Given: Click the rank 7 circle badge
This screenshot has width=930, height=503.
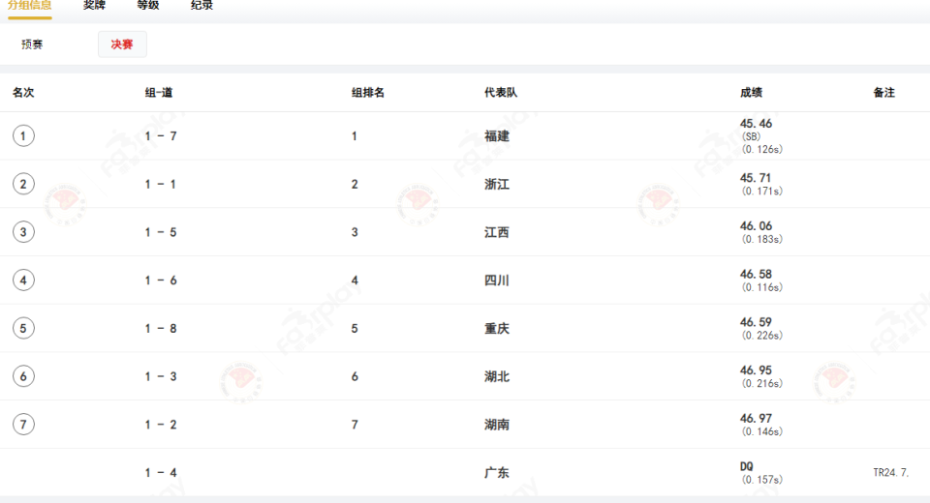Looking at the screenshot, I should pos(23,425).
